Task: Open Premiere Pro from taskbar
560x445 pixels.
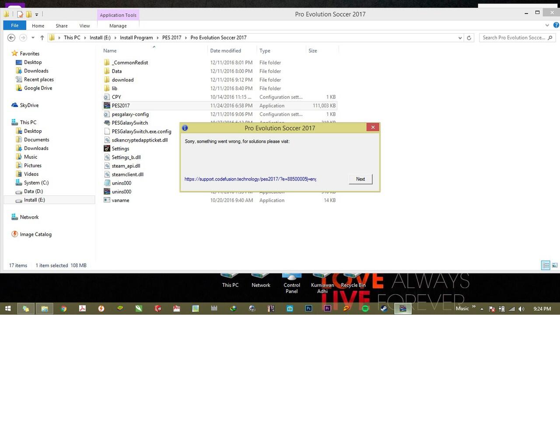Action: click(327, 309)
